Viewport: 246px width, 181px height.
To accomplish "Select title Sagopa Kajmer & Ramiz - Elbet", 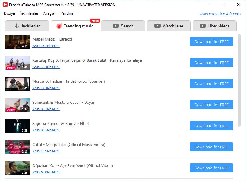I will point(60,124).
